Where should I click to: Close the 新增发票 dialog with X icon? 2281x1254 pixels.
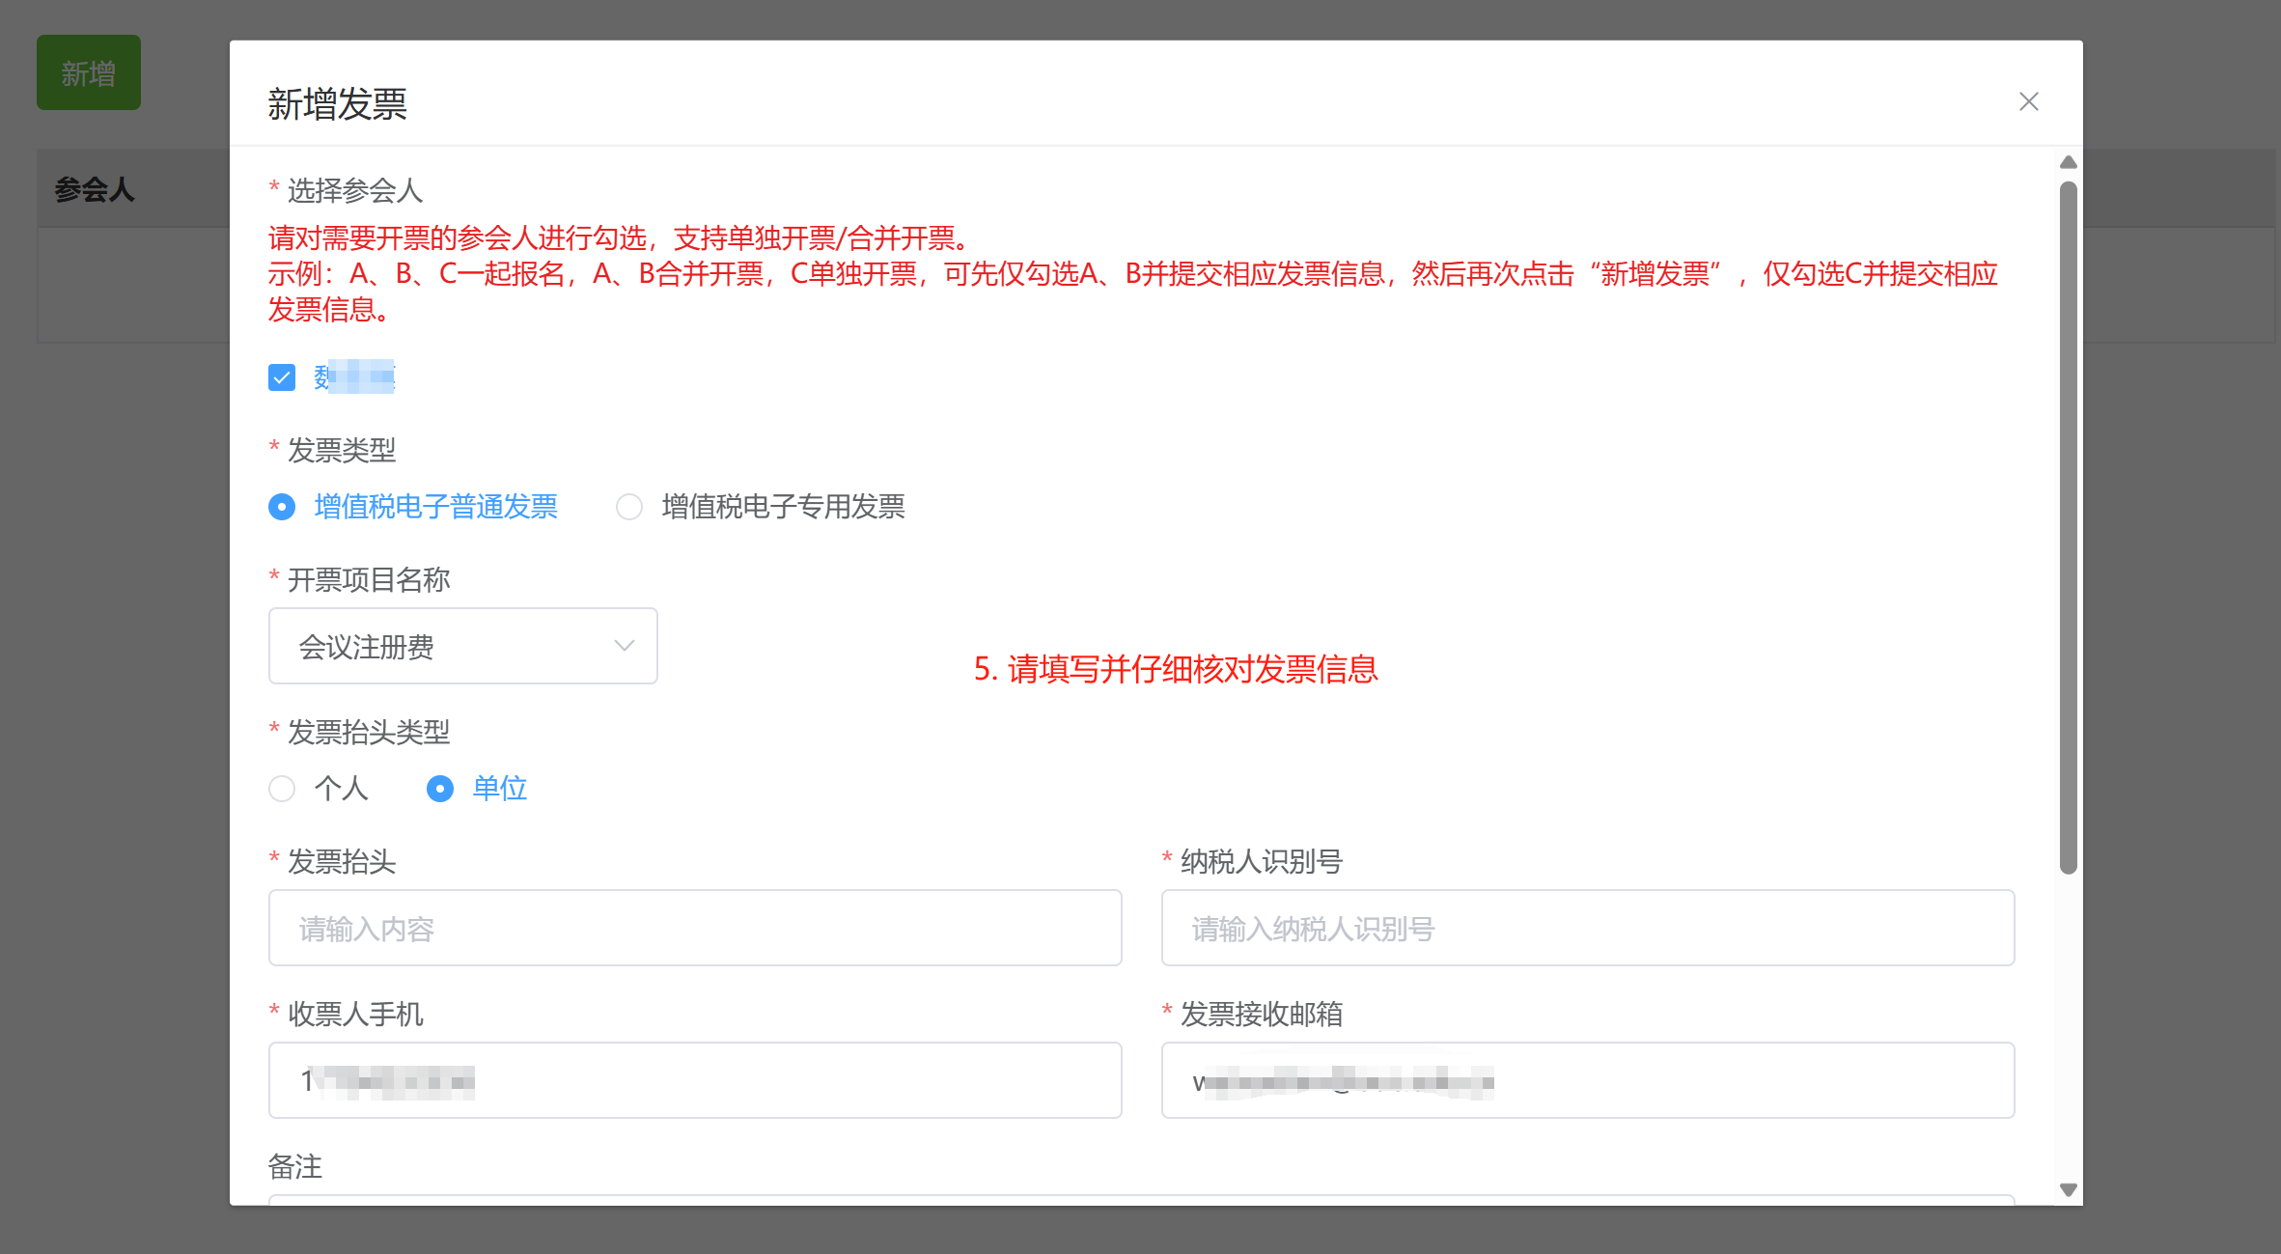2028,101
